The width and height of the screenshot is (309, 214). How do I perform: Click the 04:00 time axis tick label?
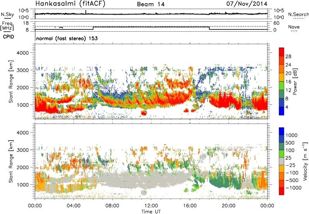click(73, 206)
